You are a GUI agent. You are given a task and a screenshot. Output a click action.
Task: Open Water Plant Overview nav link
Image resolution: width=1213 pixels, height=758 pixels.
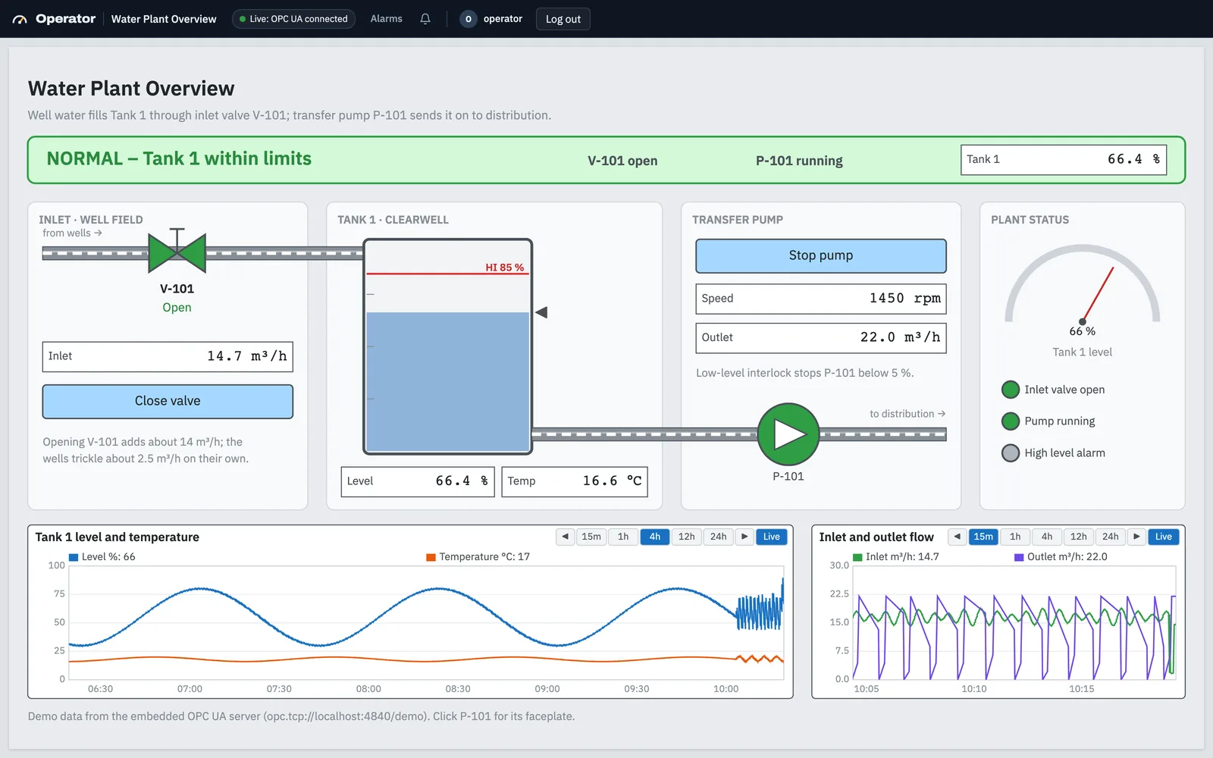(164, 19)
